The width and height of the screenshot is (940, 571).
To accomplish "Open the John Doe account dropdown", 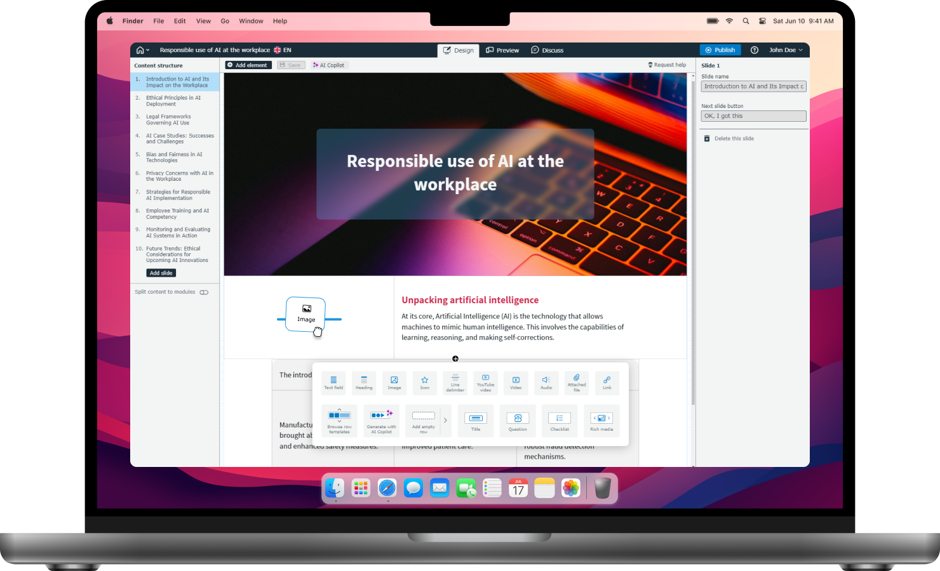I will click(786, 50).
